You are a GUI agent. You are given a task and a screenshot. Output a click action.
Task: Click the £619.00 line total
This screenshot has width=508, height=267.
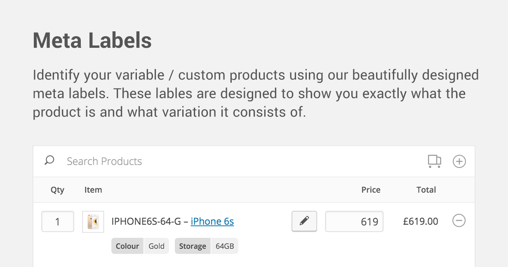(421, 222)
